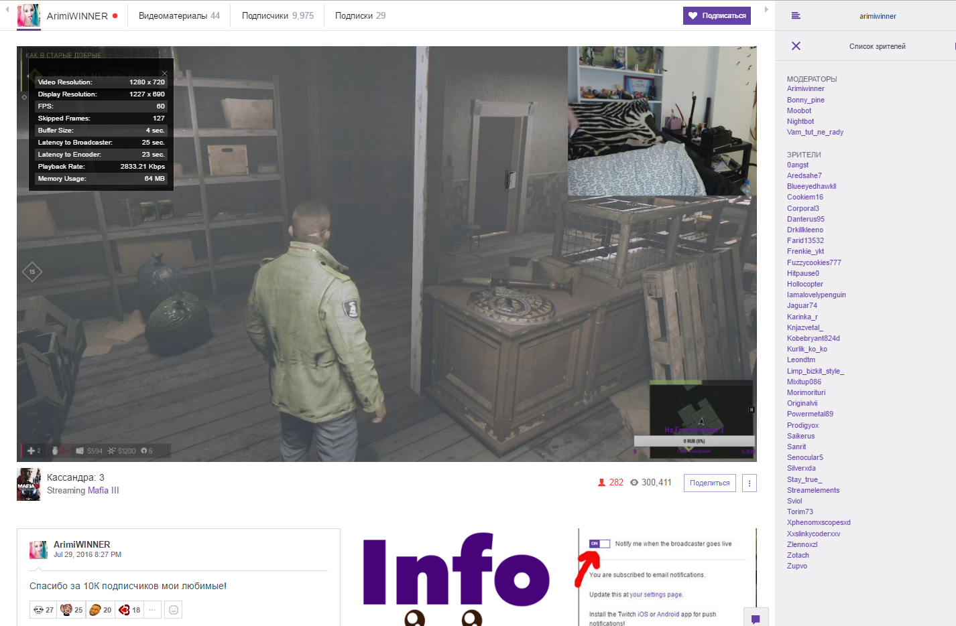The width and height of the screenshot is (956, 626).
Task: Switch to the Подписки tab
Action: (x=360, y=15)
